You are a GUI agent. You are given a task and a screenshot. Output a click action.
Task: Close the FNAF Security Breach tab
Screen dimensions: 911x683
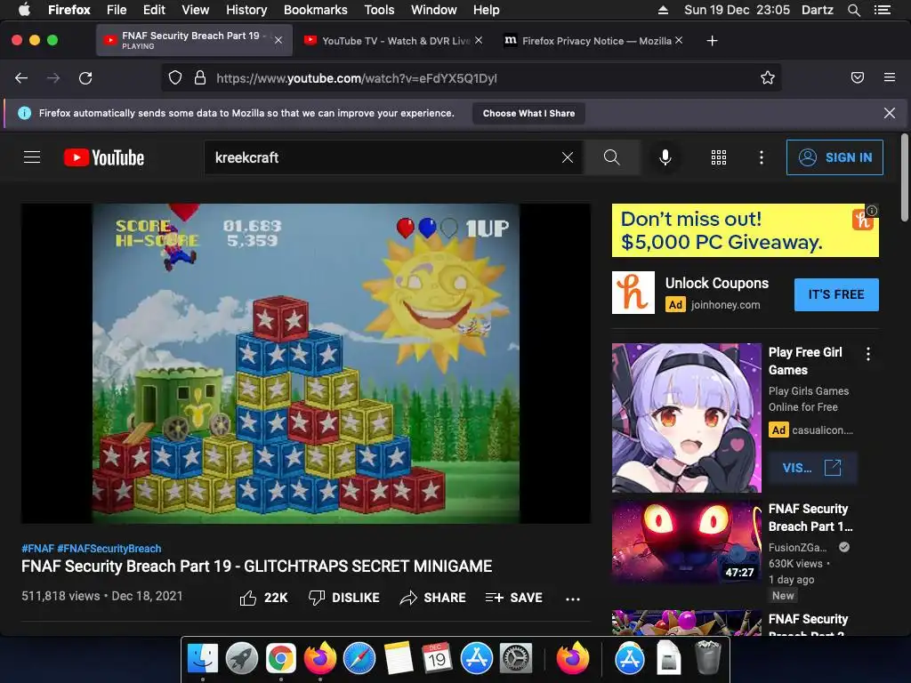coord(278,40)
